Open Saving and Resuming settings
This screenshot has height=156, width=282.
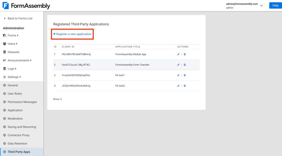tap(22, 127)
